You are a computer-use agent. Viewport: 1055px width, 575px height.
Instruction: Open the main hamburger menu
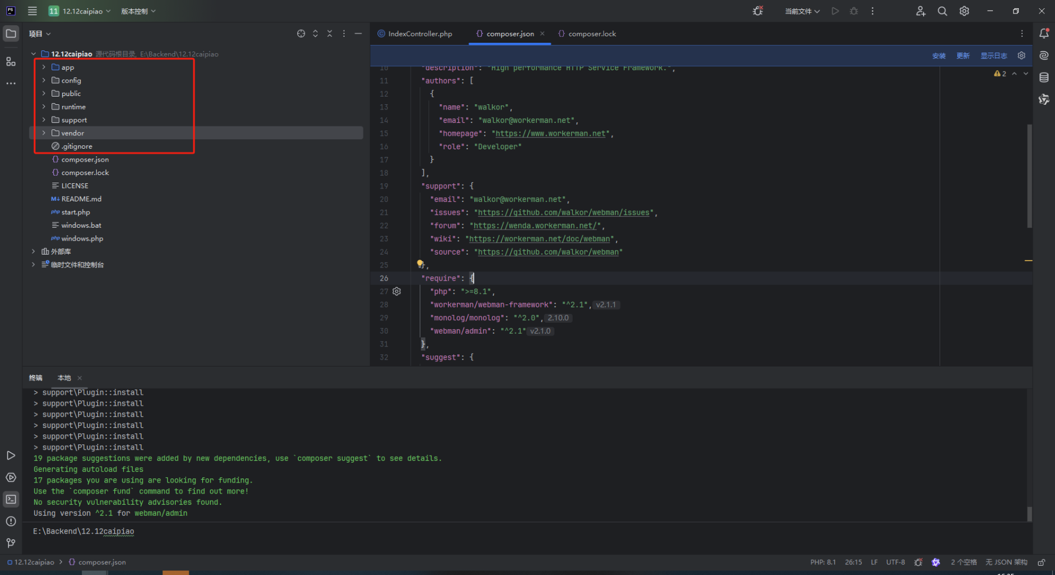tap(32, 11)
